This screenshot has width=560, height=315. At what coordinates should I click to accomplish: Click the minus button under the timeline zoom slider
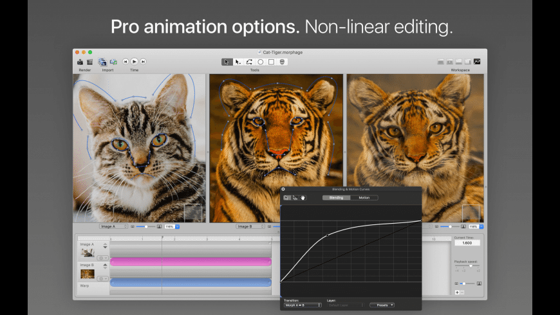[x=462, y=292]
